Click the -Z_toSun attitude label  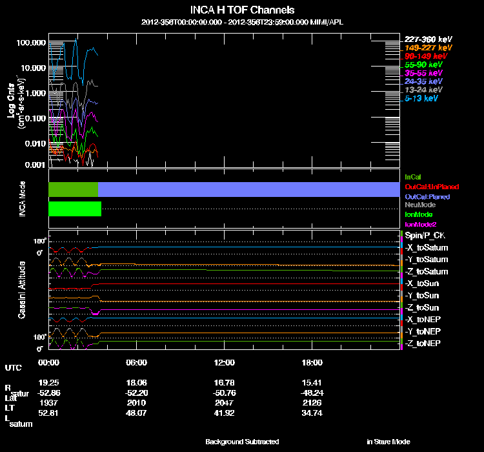[421, 307]
